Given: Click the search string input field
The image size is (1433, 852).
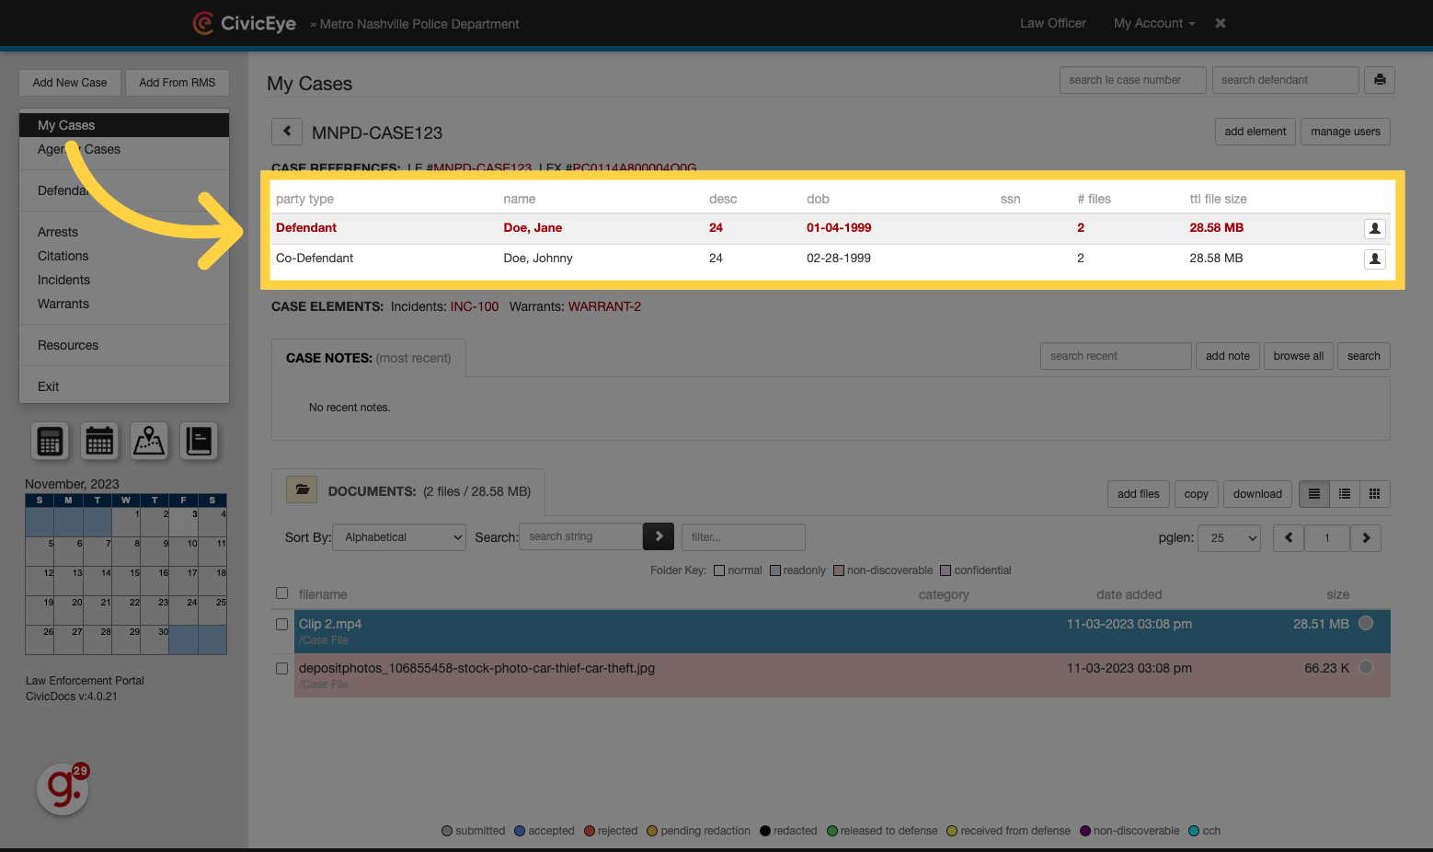Looking at the screenshot, I should click(x=581, y=536).
